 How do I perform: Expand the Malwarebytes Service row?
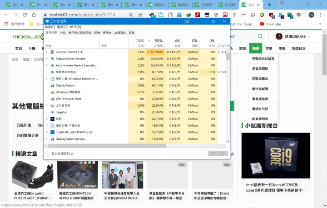tap(47, 59)
